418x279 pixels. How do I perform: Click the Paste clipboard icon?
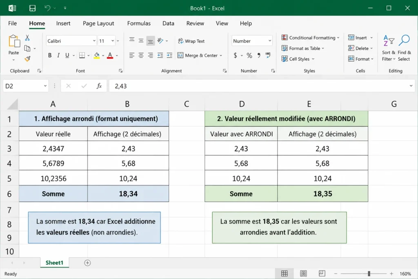coord(14,41)
